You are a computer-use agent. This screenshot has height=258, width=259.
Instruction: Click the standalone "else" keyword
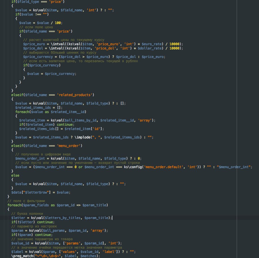click(x=15, y=175)
